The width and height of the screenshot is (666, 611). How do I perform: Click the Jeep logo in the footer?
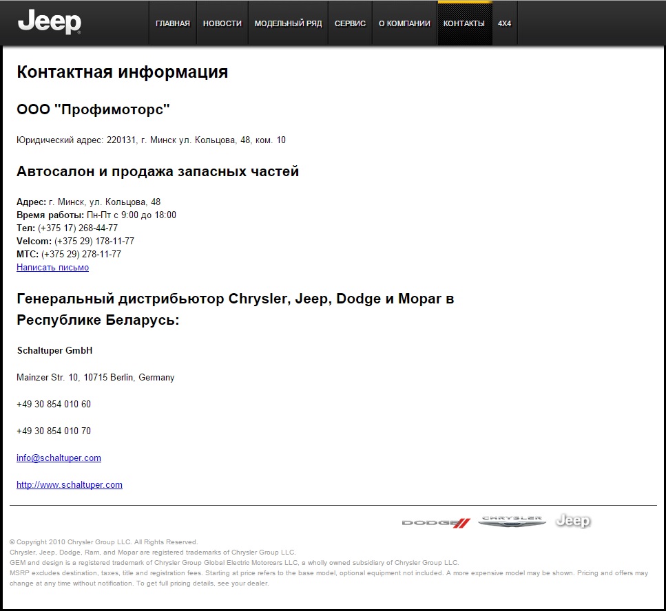coord(573,521)
